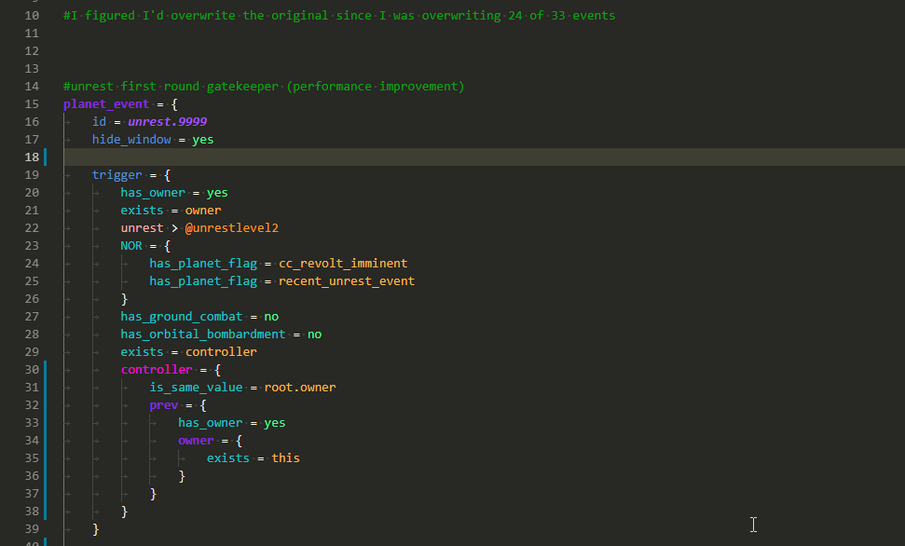
Task: Click the yes value after hide_window
Action: (202, 140)
